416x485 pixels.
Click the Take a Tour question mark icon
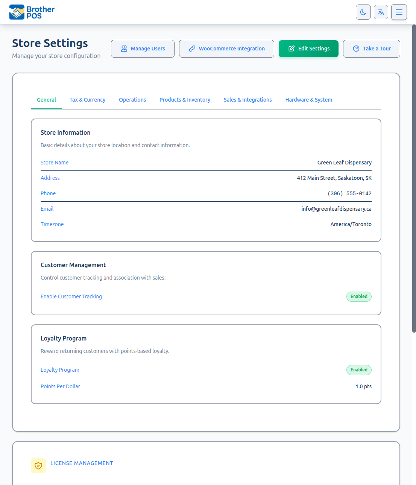(x=355, y=49)
